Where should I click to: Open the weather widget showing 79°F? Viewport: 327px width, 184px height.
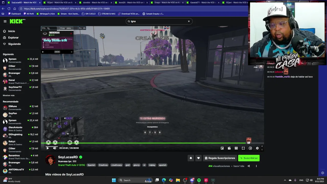pos(11,180)
